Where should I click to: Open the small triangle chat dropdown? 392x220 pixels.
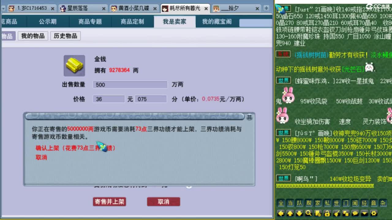click(364, 213)
